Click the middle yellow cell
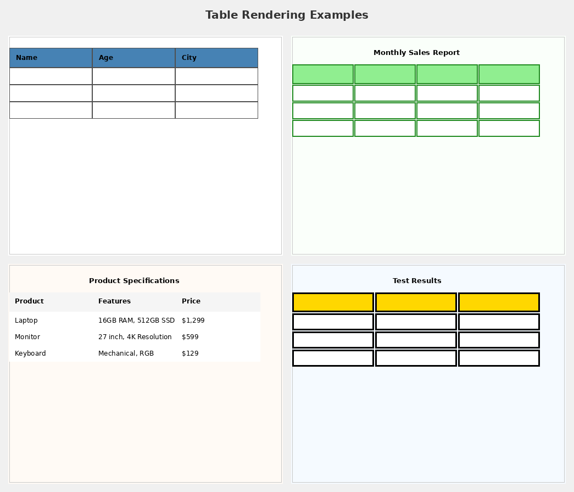This screenshot has height=492, width=574. click(416, 302)
